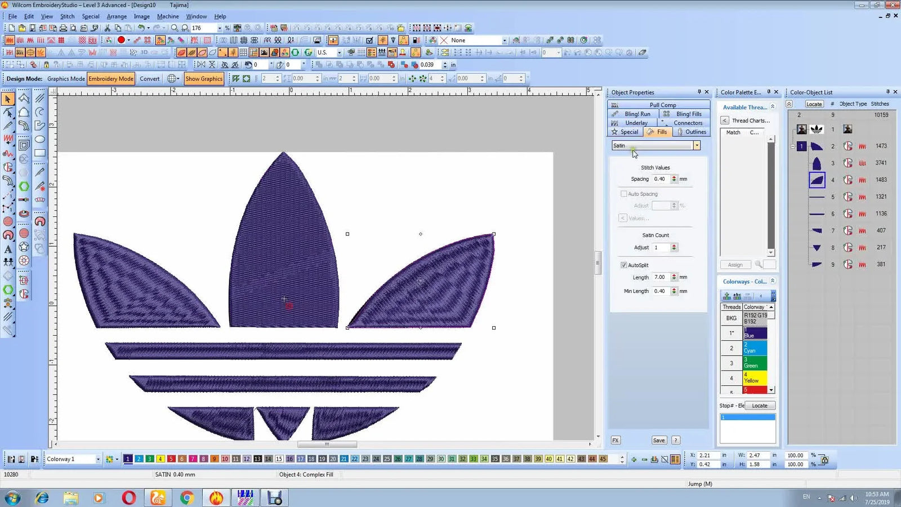Click the Open design folder icon
This screenshot has height=507, width=901.
tap(21, 28)
